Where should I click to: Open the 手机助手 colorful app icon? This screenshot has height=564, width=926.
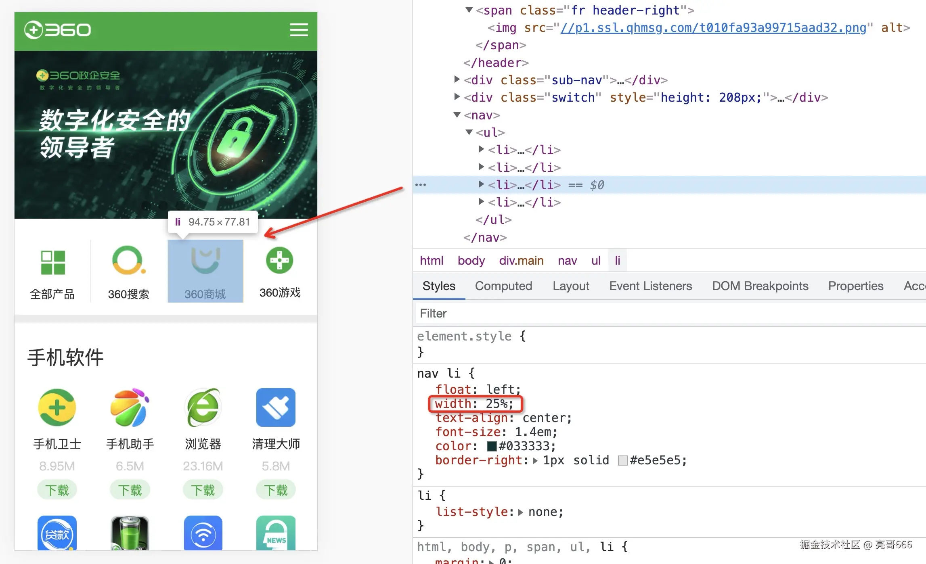click(x=130, y=407)
